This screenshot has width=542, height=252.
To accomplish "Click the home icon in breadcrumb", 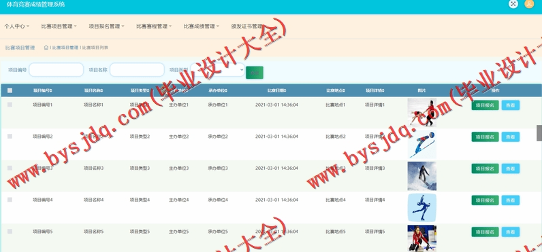I will coord(46,48).
